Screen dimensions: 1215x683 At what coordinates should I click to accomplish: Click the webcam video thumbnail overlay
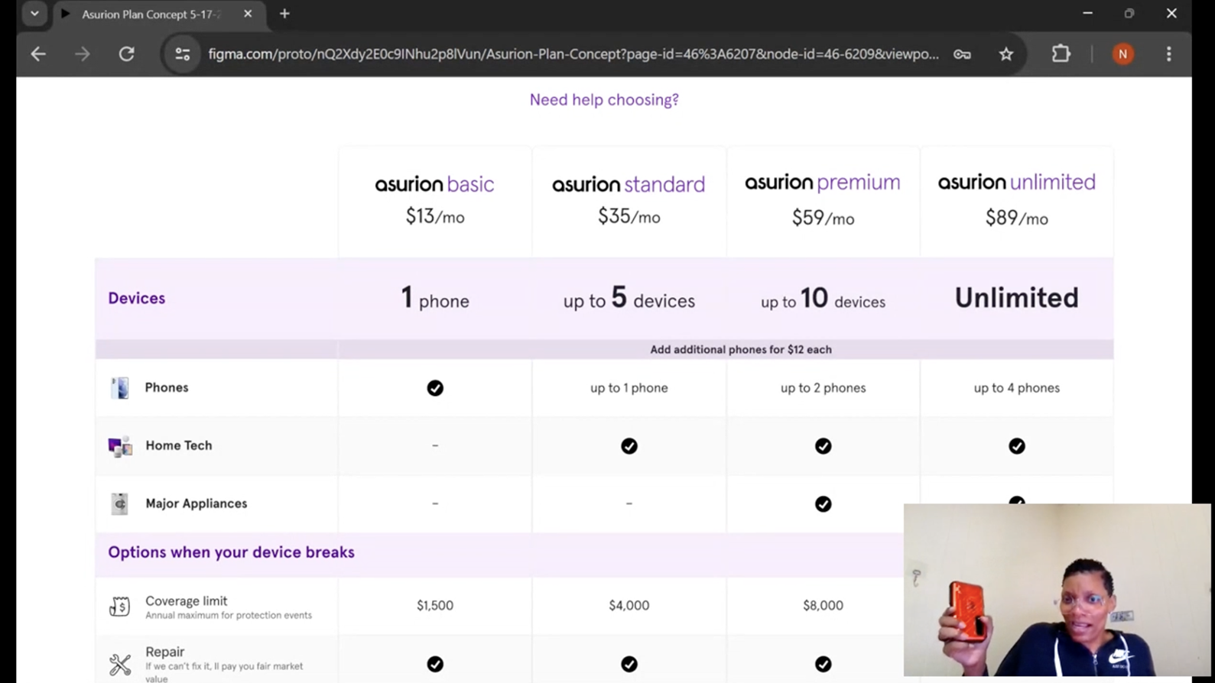(x=1057, y=590)
